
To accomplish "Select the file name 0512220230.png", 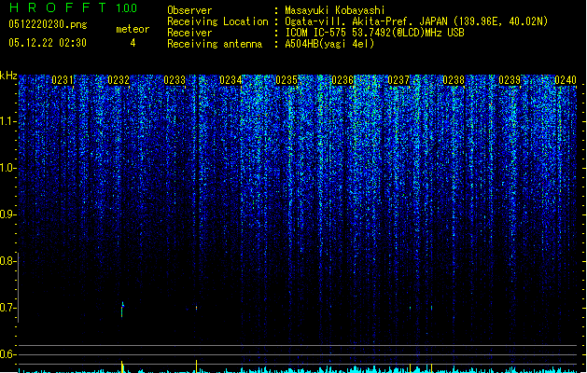I will point(48,25).
